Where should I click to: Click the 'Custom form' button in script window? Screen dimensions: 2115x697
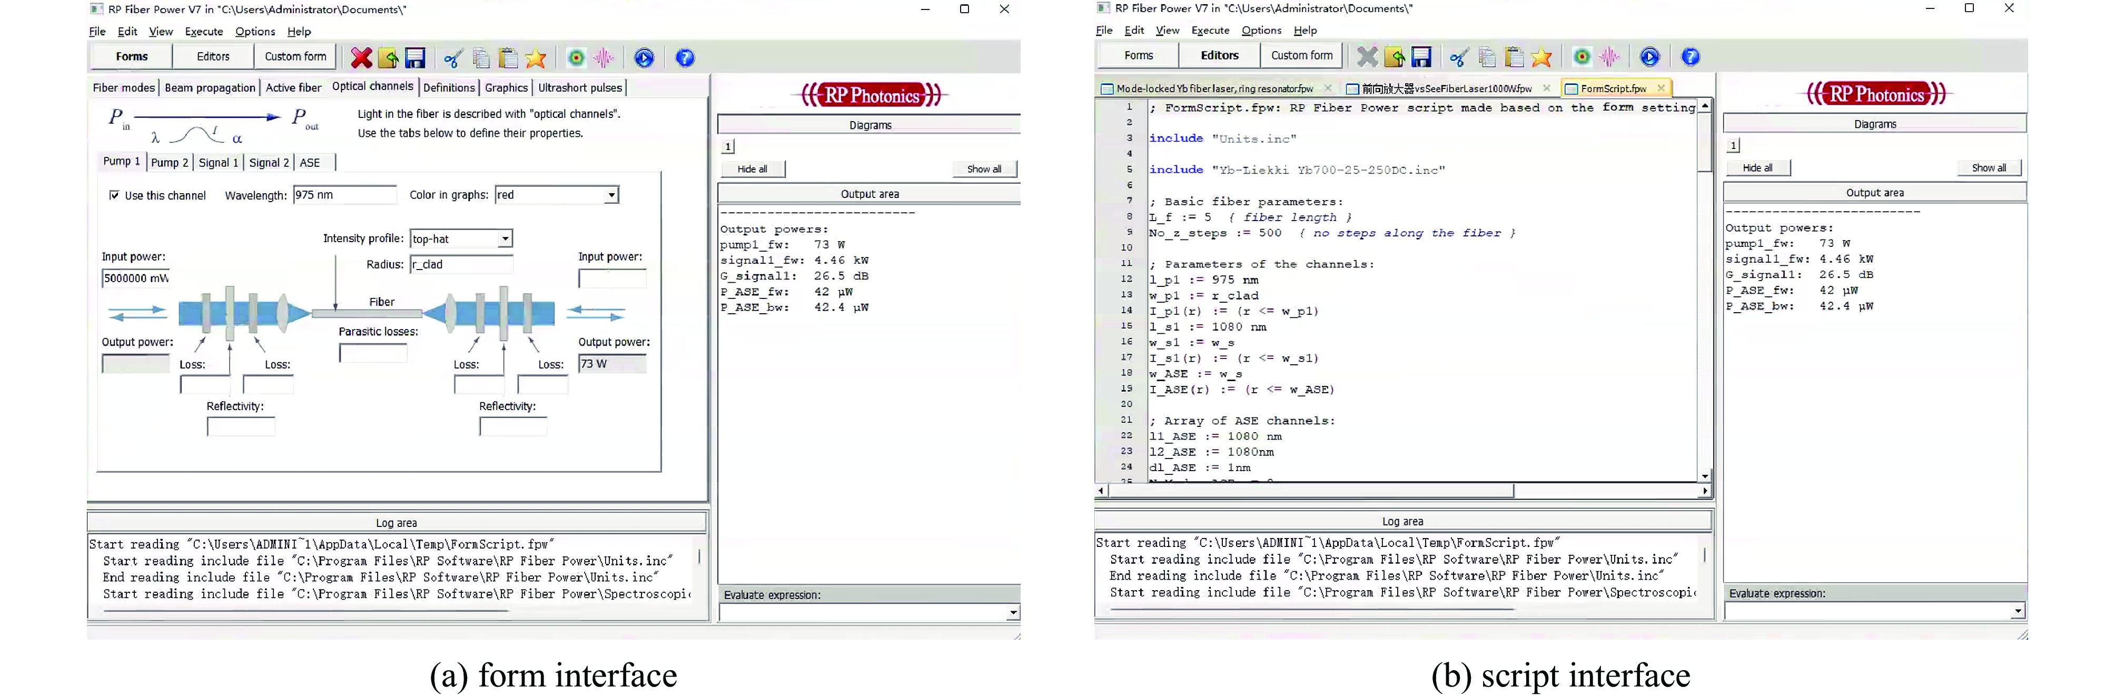1301,55
